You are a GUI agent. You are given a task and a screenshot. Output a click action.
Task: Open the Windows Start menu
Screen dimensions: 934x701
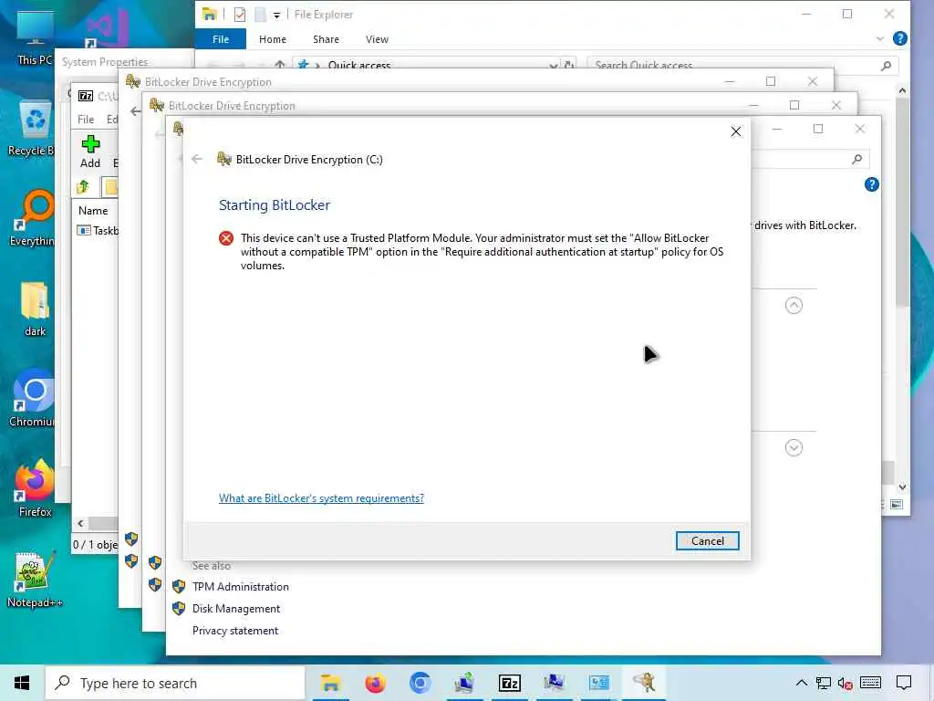click(x=22, y=683)
